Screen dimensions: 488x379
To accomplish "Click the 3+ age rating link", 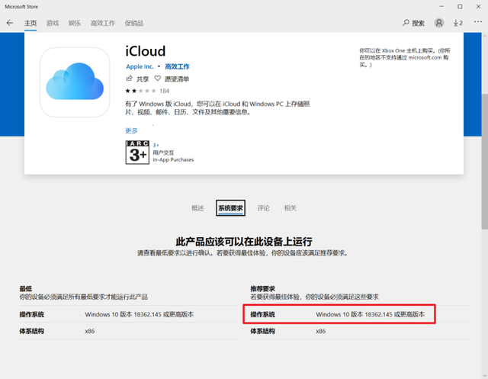I will pos(156,145).
